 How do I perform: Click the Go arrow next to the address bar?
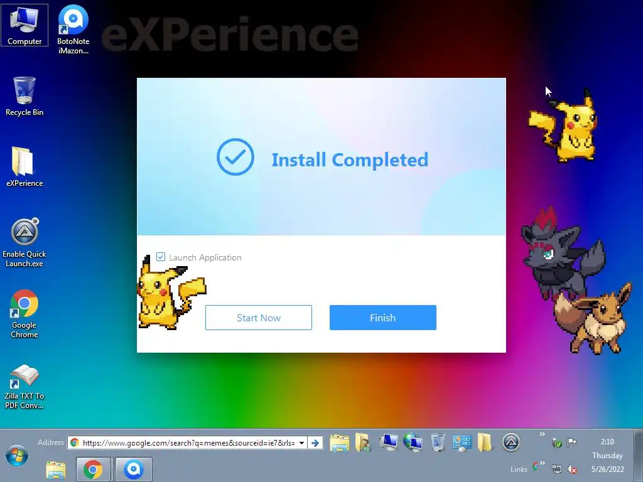coord(315,442)
